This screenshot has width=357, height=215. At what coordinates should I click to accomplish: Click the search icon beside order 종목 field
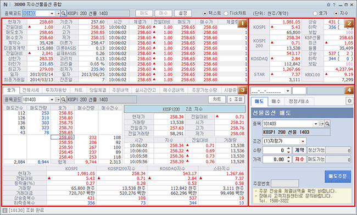[327, 124]
